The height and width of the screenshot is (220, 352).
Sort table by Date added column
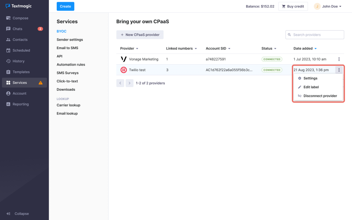click(305, 48)
